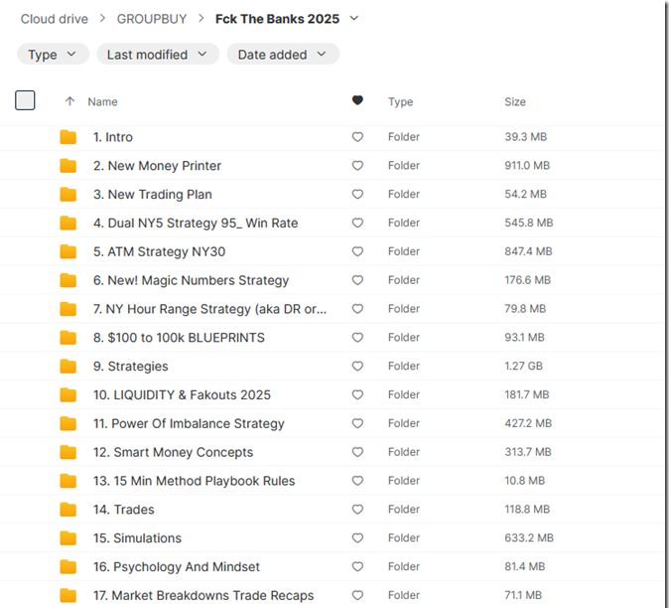
Task: Open the Type filter dropdown
Action: 53,55
